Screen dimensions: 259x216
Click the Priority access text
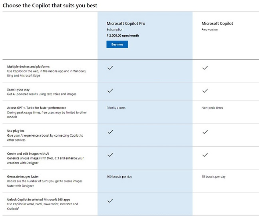(116, 108)
